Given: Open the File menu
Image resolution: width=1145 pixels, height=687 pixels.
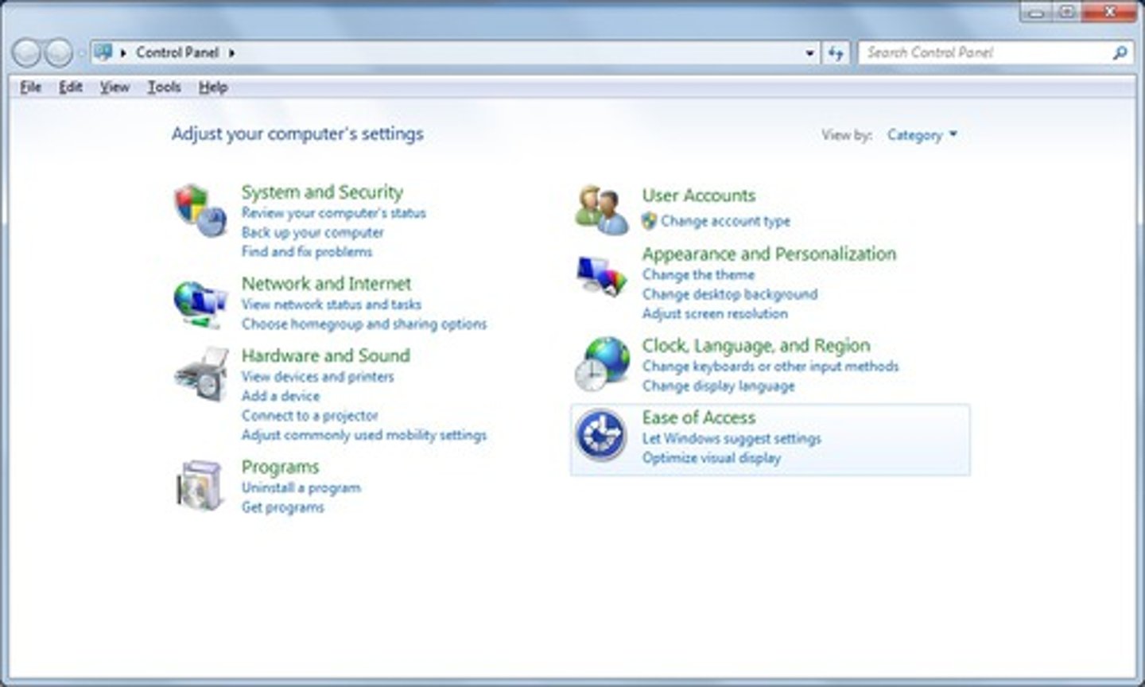Looking at the screenshot, I should 30,87.
